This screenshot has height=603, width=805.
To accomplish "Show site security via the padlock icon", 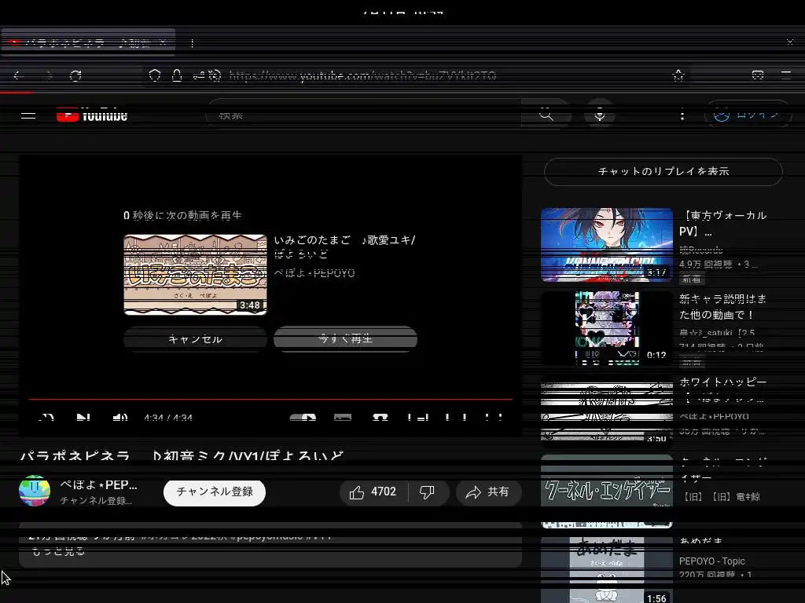I will [177, 76].
